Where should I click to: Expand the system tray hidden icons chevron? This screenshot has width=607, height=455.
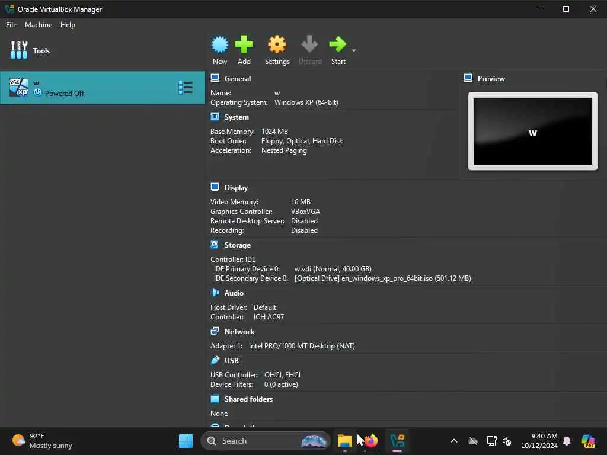click(x=454, y=441)
